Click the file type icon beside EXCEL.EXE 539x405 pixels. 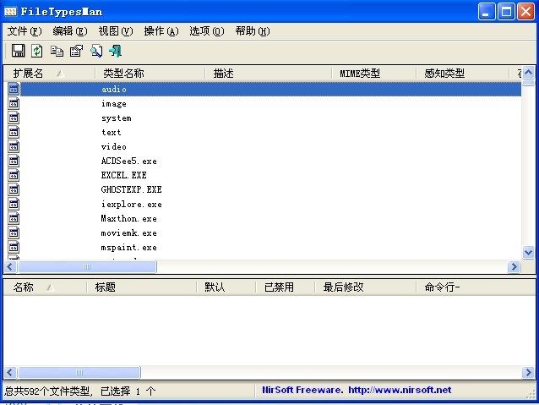pyautogui.click(x=14, y=175)
